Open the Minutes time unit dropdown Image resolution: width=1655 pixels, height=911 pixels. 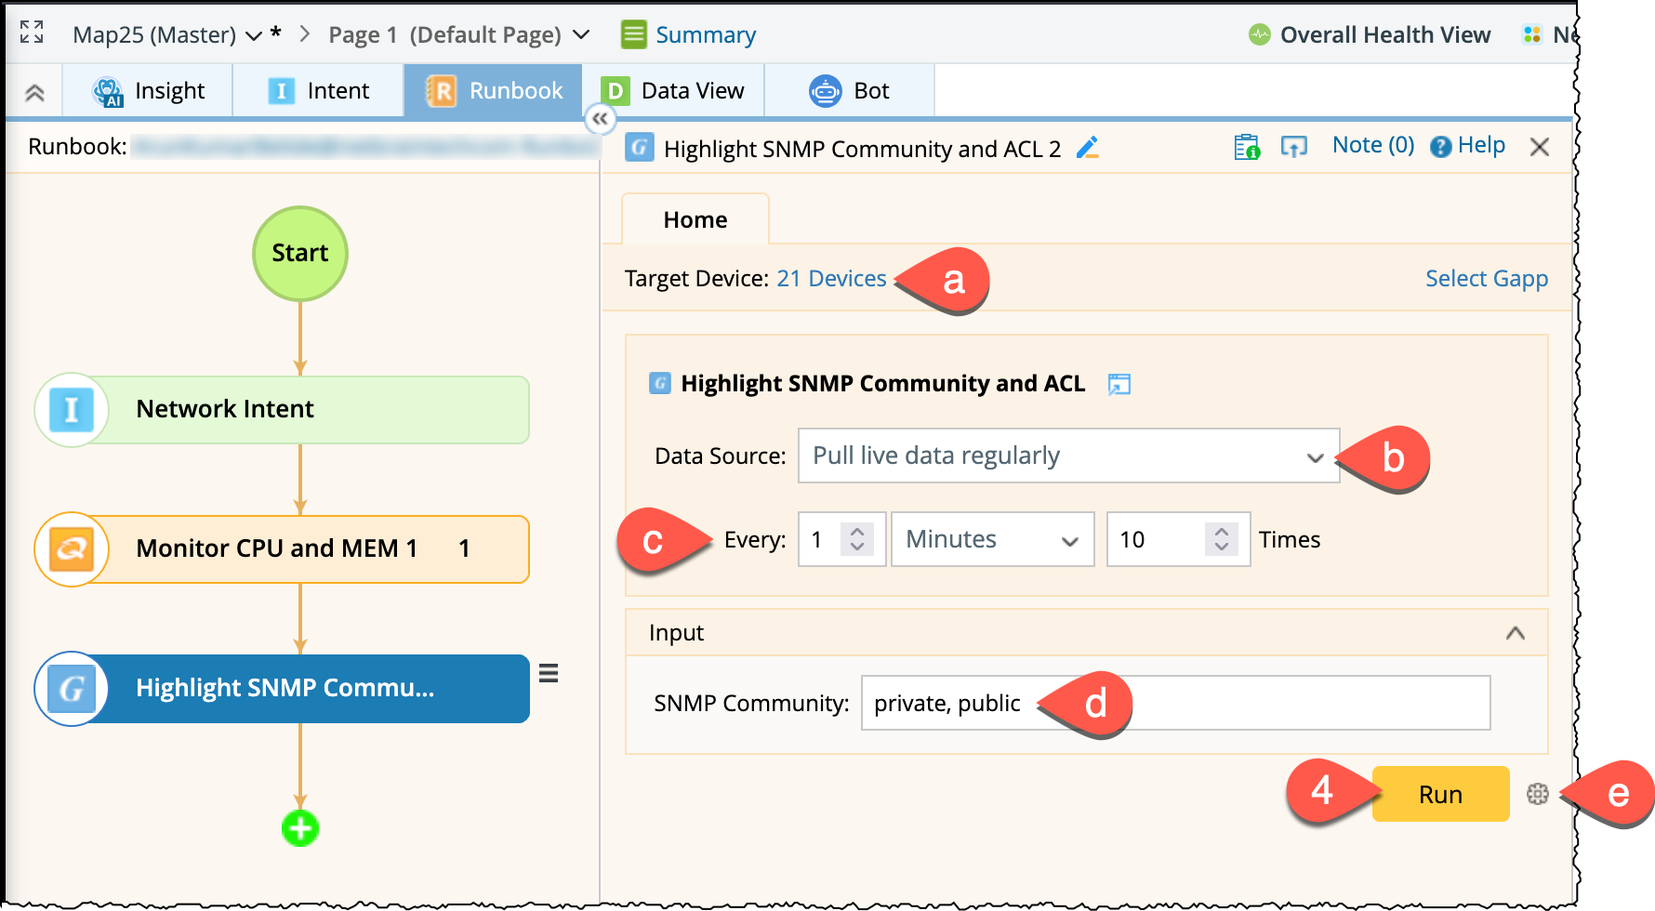click(992, 539)
